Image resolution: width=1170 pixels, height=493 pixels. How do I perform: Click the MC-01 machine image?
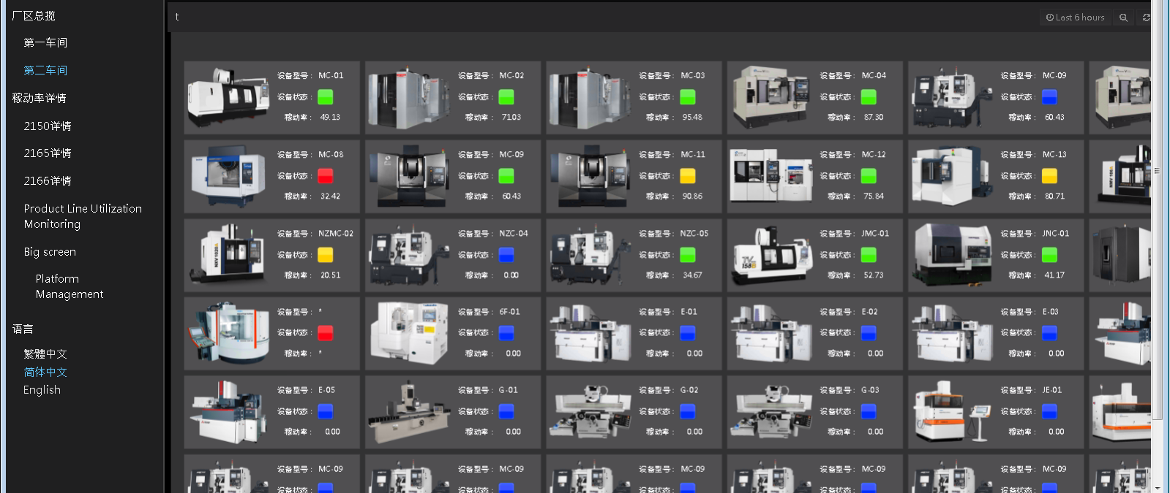(228, 97)
